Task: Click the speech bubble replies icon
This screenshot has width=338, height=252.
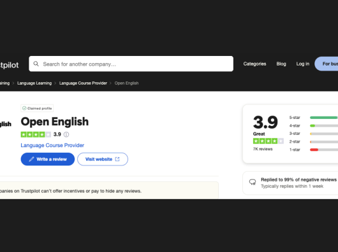Action: coord(253,183)
